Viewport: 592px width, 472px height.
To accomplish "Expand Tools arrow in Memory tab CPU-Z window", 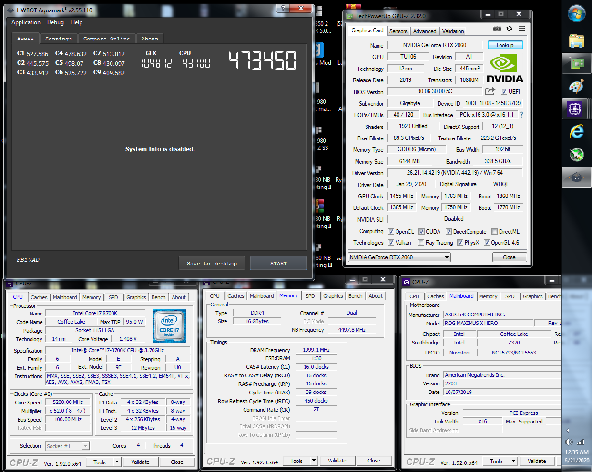I will pos(314,461).
